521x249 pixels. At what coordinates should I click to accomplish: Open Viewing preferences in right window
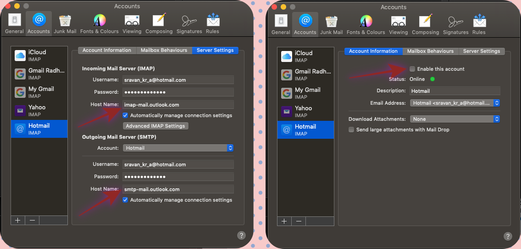(x=399, y=25)
